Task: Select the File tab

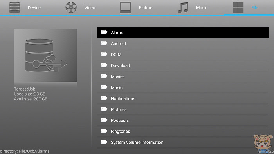Action: 249,7
